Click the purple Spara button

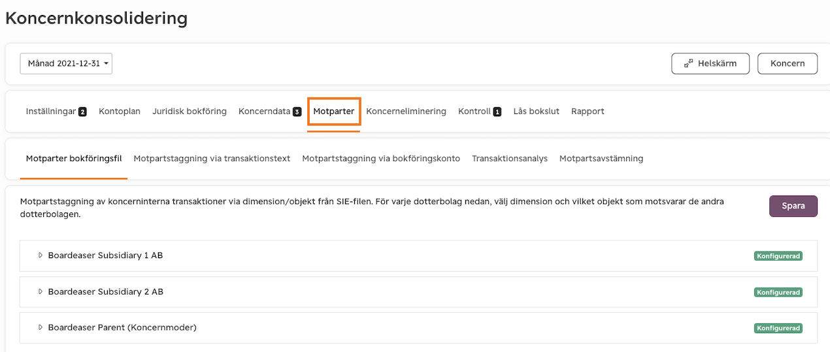tap(793, 206)
